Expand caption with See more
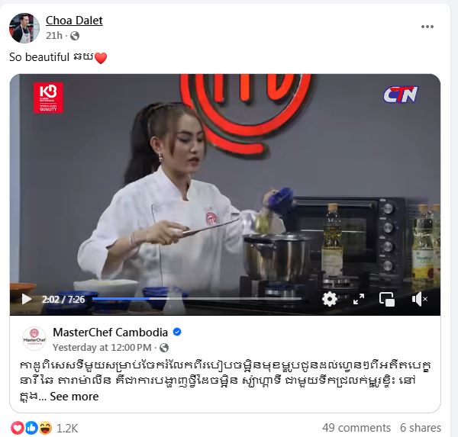This screenshot has width=458, height=437. coord(74,397)
